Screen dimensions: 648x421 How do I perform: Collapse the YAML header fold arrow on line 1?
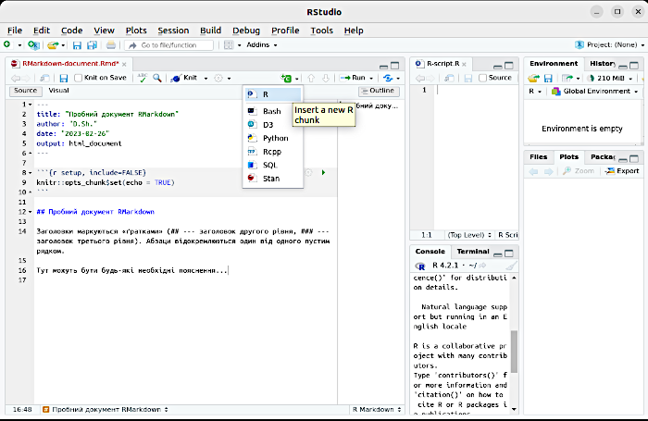point(31,105)
